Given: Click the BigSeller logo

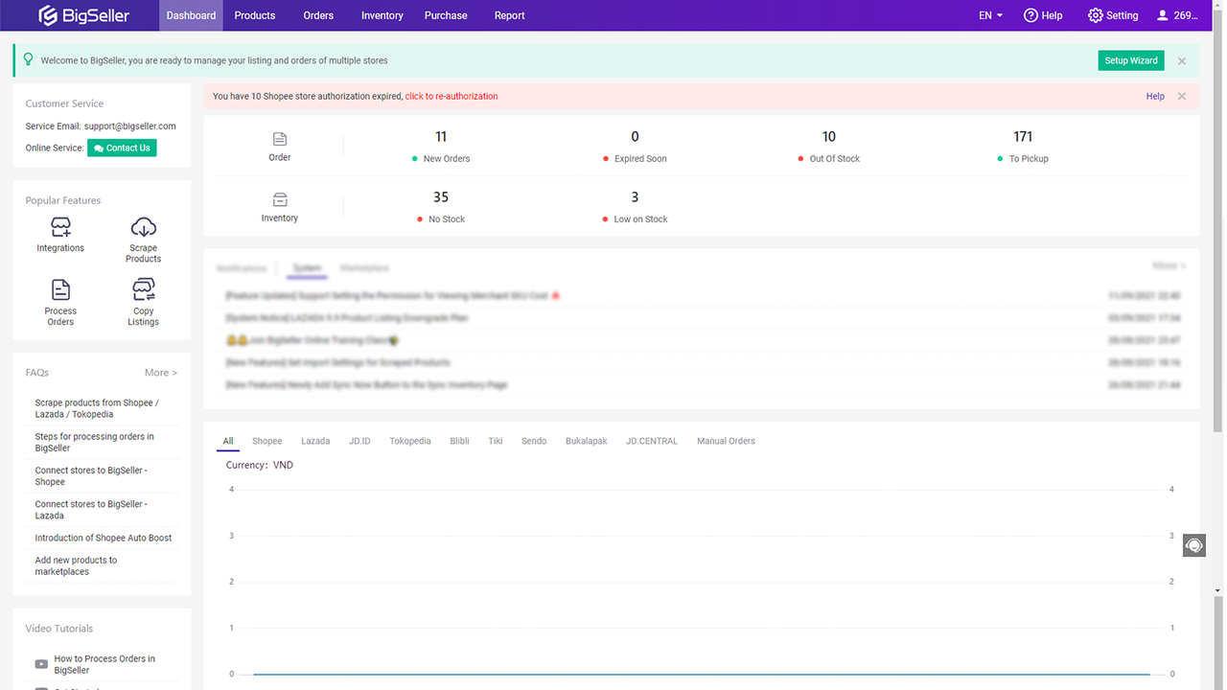Looking at the screenshot, I should click(83, 15).
